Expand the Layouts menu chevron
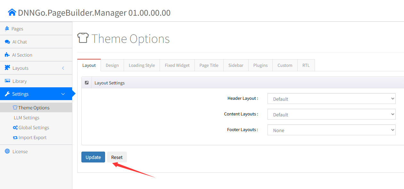404x189 pixels. [x=63, y=68]
